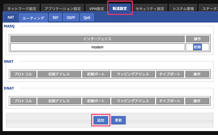Click the 追加 button
The height and width of the screenshot is (135, 218).
point(101,120)
